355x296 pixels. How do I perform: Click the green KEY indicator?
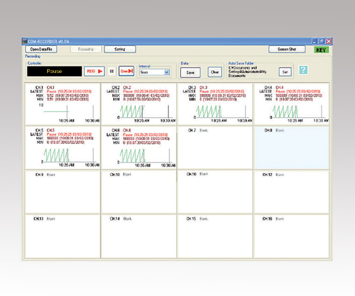point(321,50)
